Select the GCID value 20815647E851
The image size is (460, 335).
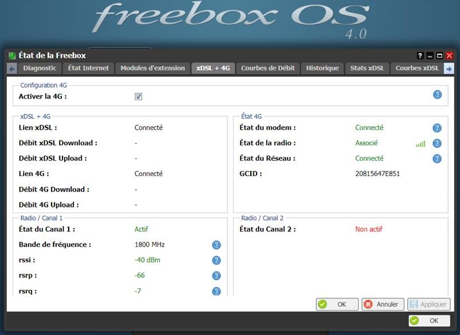pos(378,174)
